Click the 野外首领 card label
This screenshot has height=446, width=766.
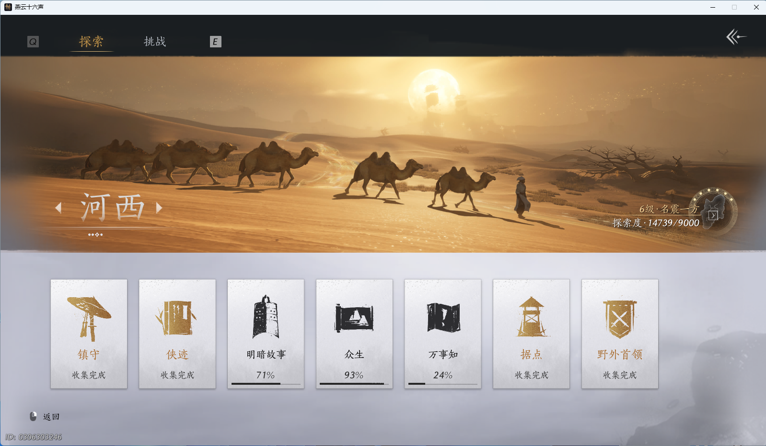[x=620, y=355]
